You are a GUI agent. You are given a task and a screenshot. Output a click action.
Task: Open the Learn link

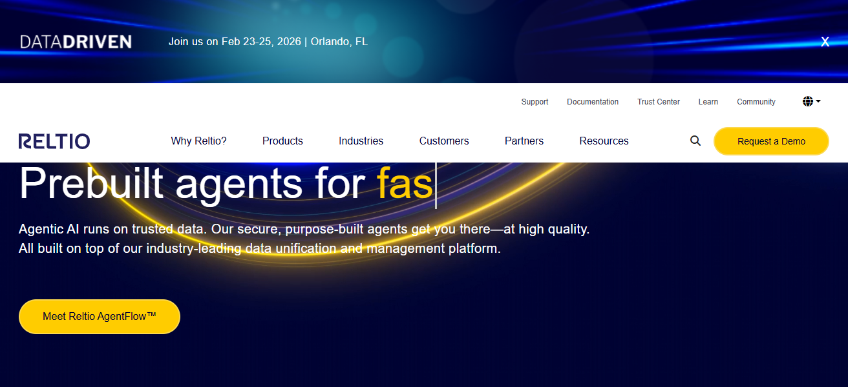point(708,102)
